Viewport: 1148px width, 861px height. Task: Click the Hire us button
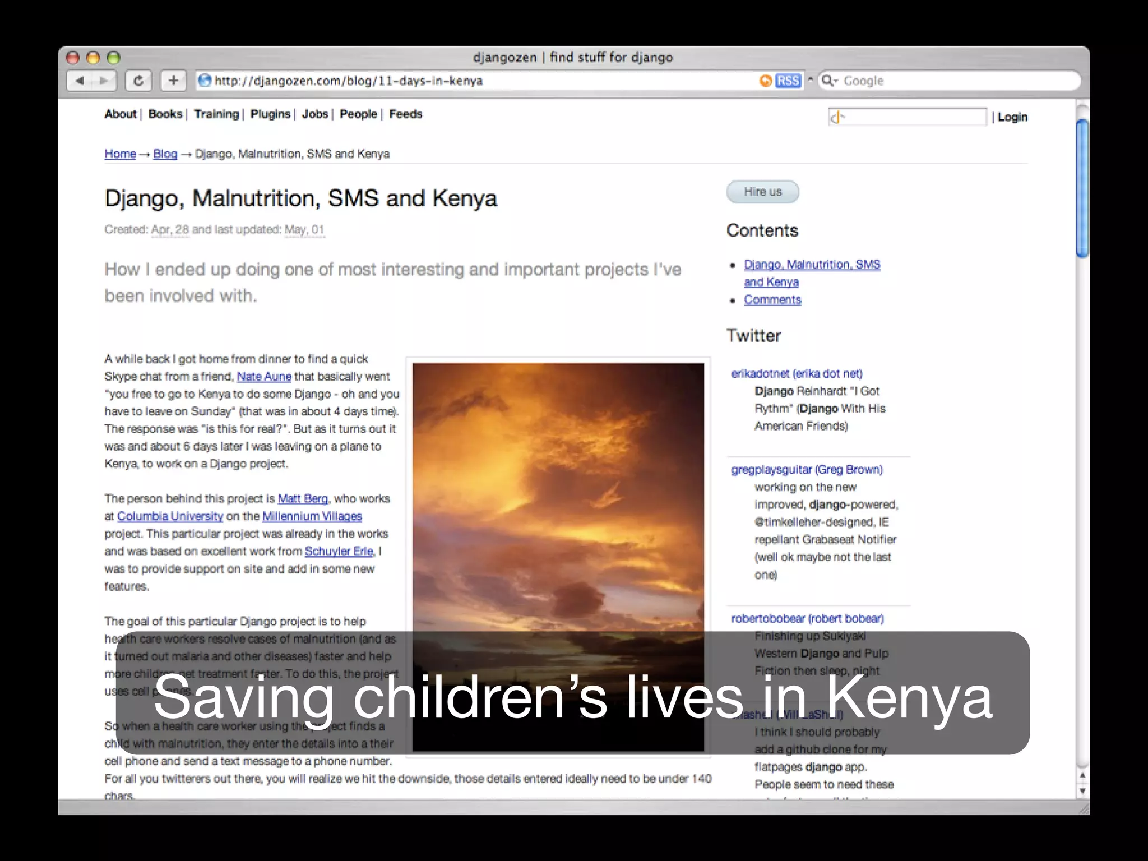[762, 192]
